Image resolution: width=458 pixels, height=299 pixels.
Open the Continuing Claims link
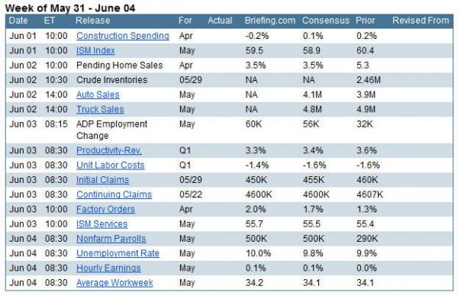[114, 195]
